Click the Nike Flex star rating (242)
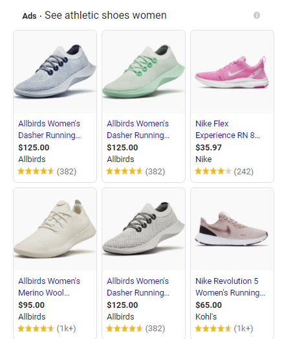Screen dimensions: 284x339 point(224,171)
